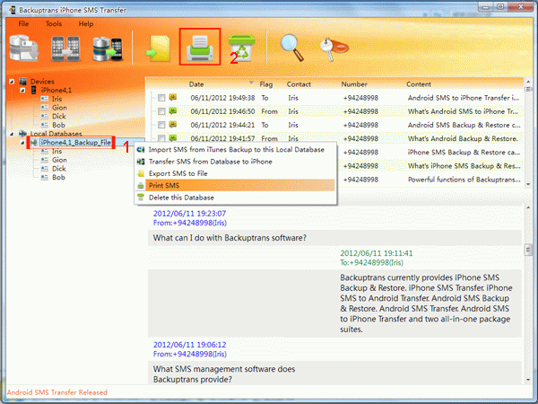Image resolution: width=538 pixels, height=404 pixels.
Task: Select message 'What's Android Backup & Restore.'
Action: [463, 138]
